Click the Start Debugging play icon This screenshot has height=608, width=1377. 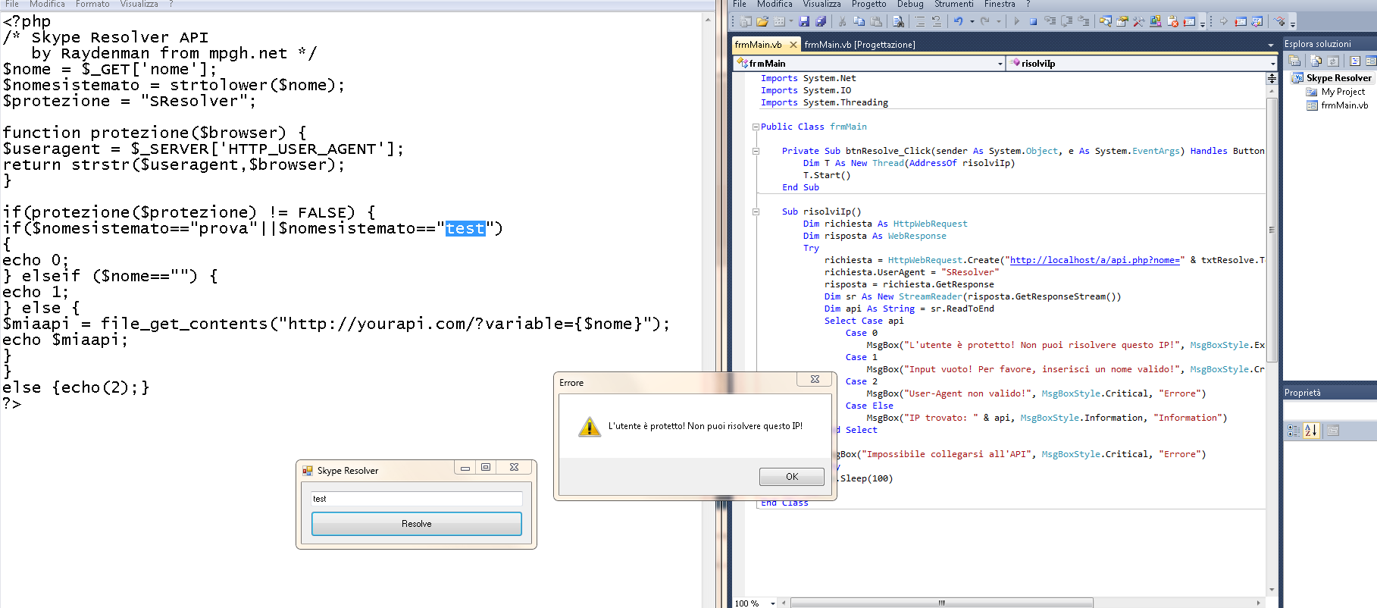coord(1016,21)
